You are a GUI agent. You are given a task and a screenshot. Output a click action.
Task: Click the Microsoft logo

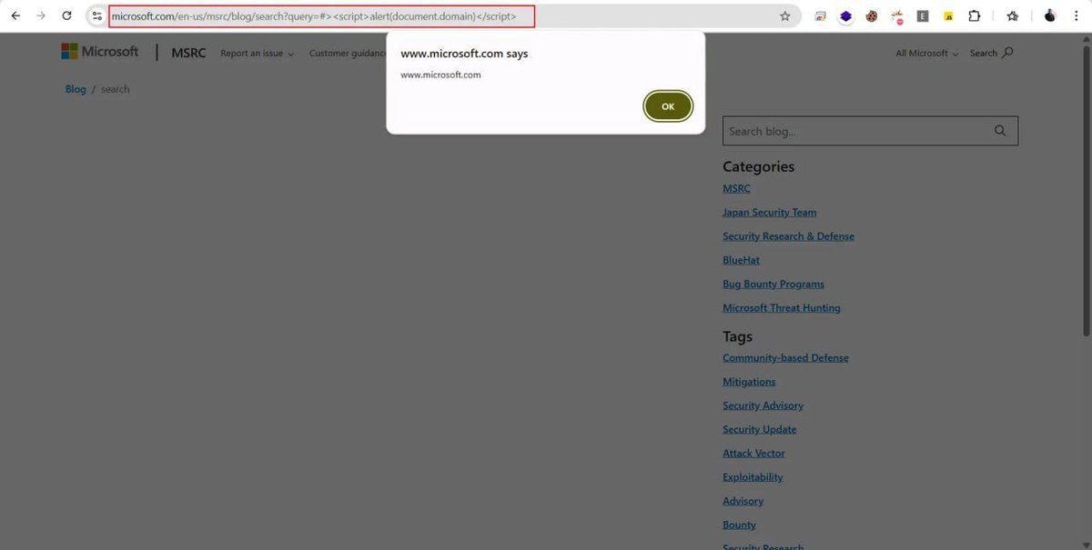[100, 52]
